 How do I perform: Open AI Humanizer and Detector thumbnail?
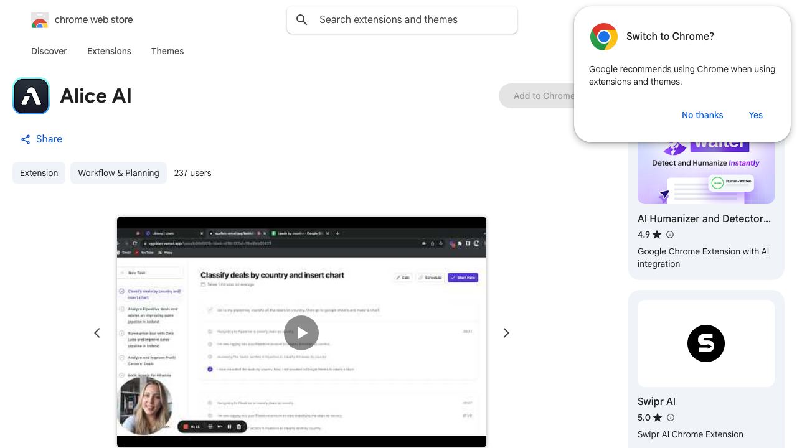click(706, 172)
